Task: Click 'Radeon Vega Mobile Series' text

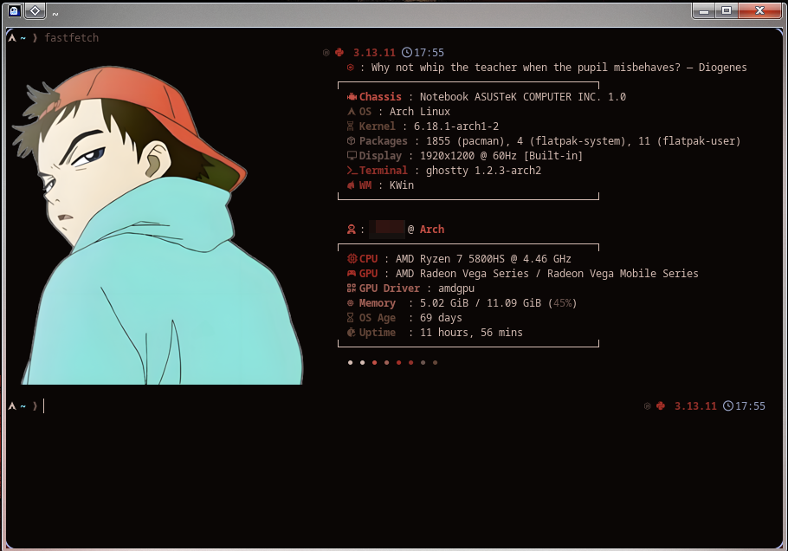Action: (623, 274)
